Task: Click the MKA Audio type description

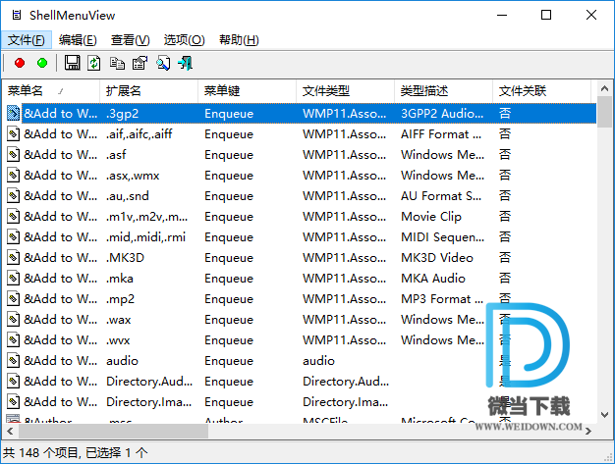Action: click(x=433, y=279)
